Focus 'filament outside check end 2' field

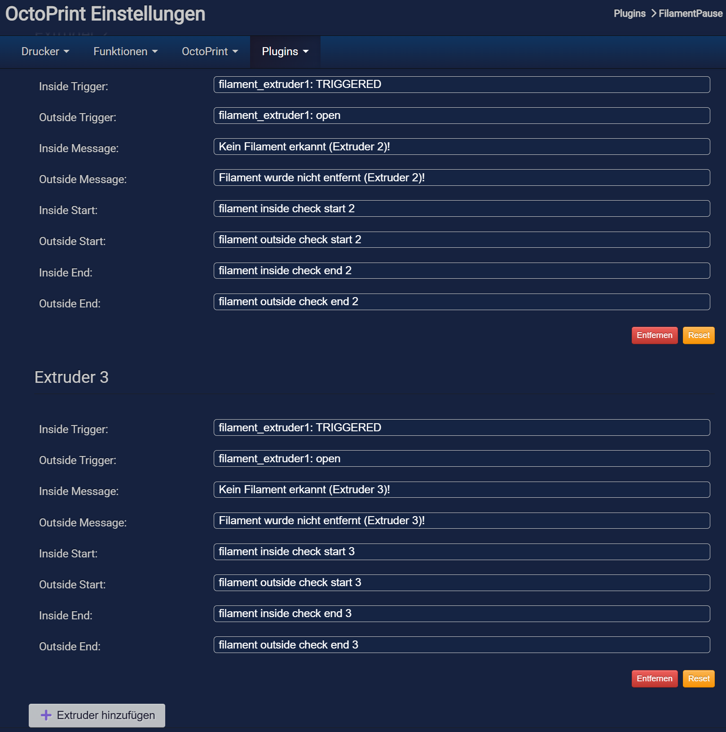click(x=462, y=302)
